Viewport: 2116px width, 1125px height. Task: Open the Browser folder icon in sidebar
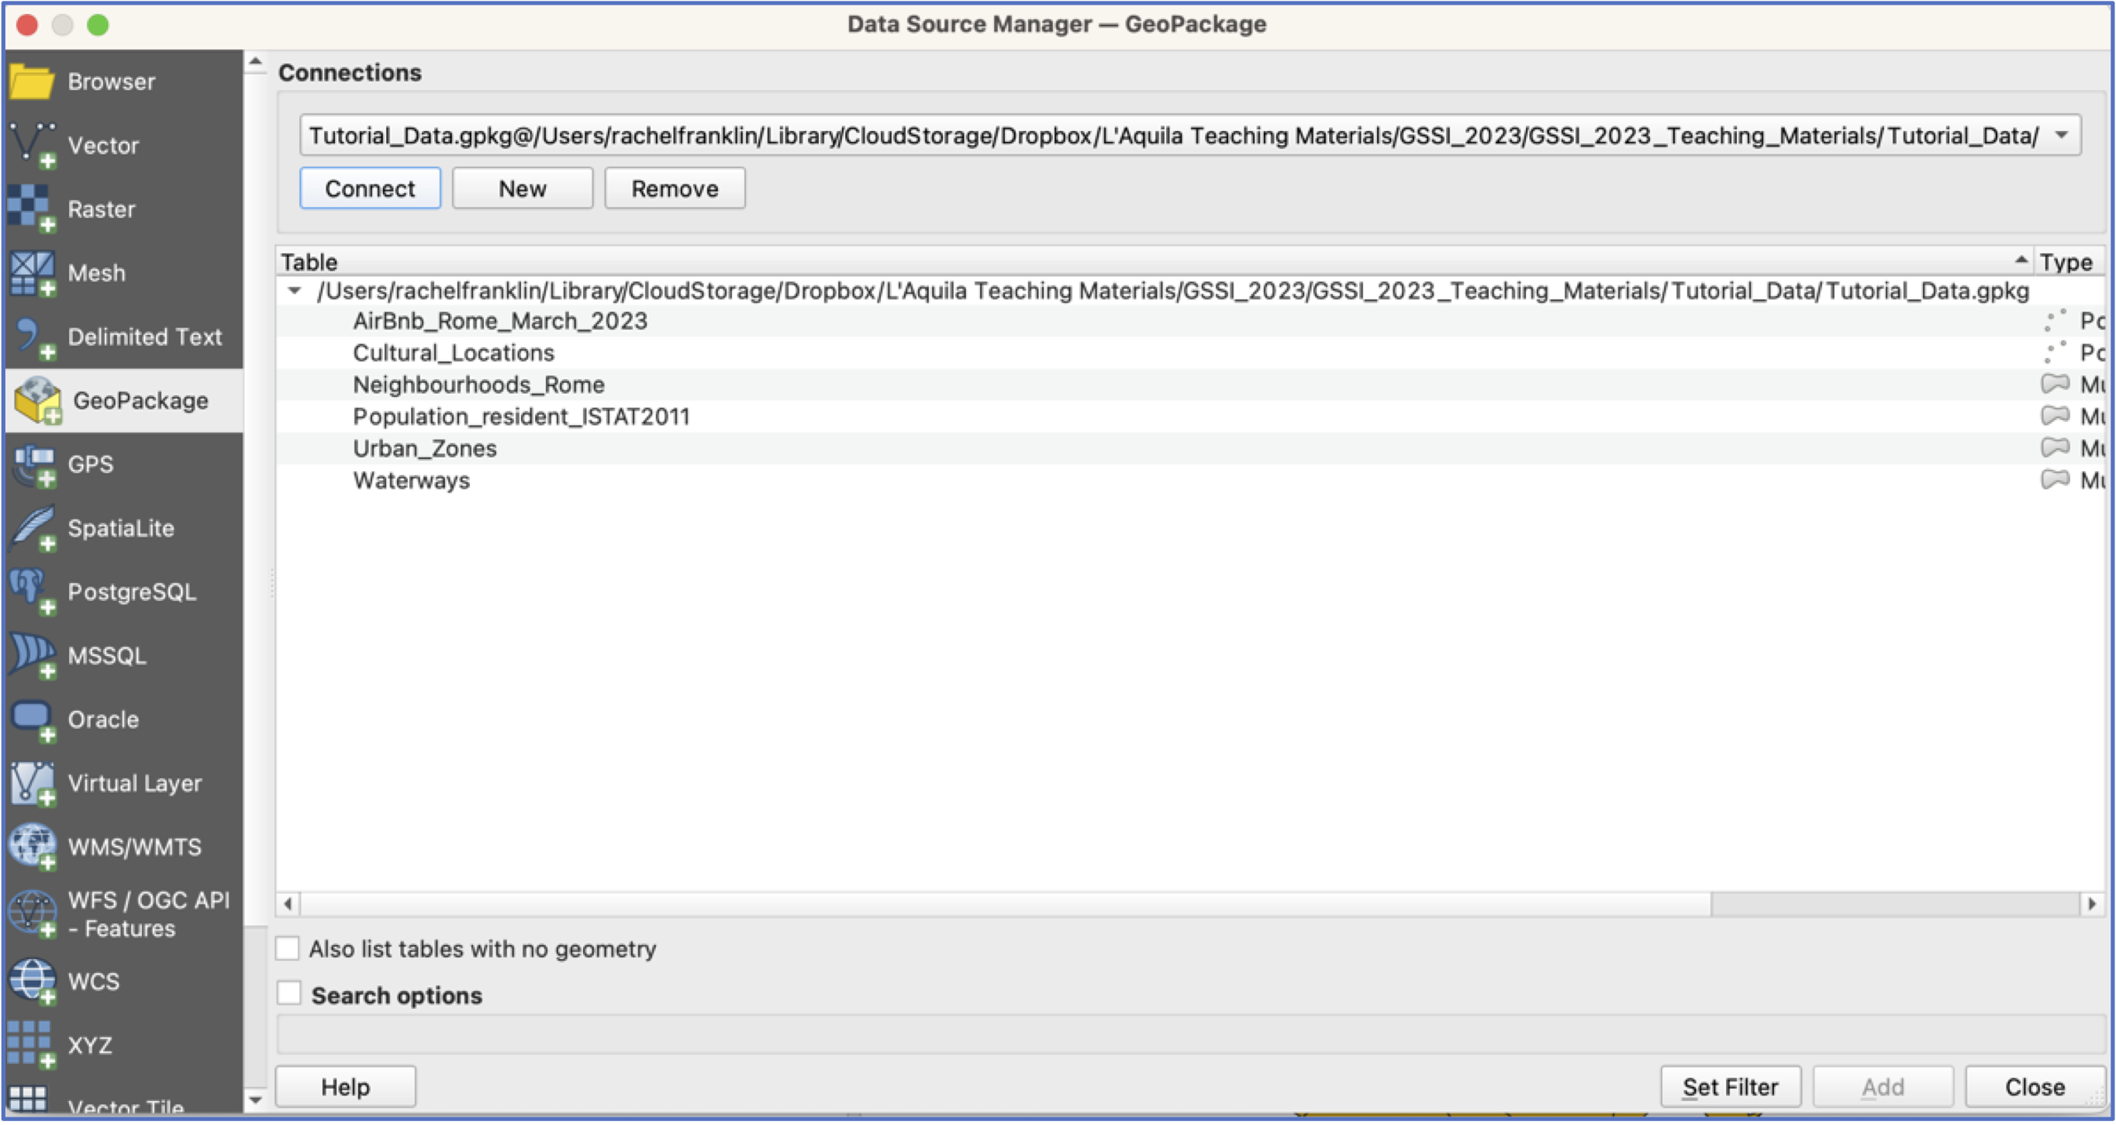point(33,82)
